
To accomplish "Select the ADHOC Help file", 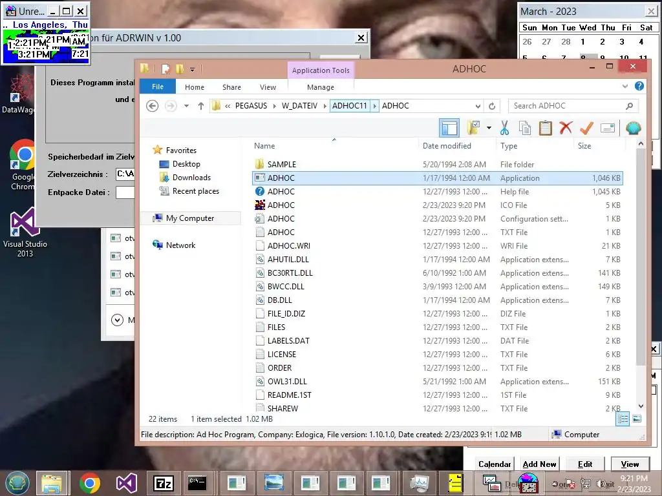I will (438, 191).
